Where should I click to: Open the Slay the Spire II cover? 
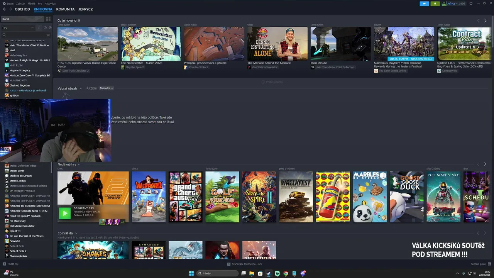click(259, 197)
